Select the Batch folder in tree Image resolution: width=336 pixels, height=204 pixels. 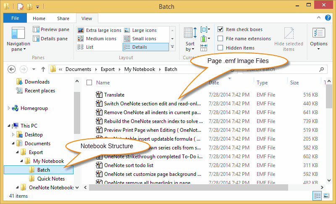tap(39, 170)
